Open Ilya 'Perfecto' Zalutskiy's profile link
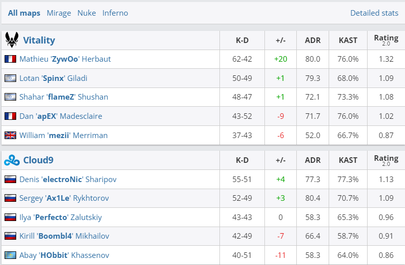405x265 pixels. [x=60, y=217]
